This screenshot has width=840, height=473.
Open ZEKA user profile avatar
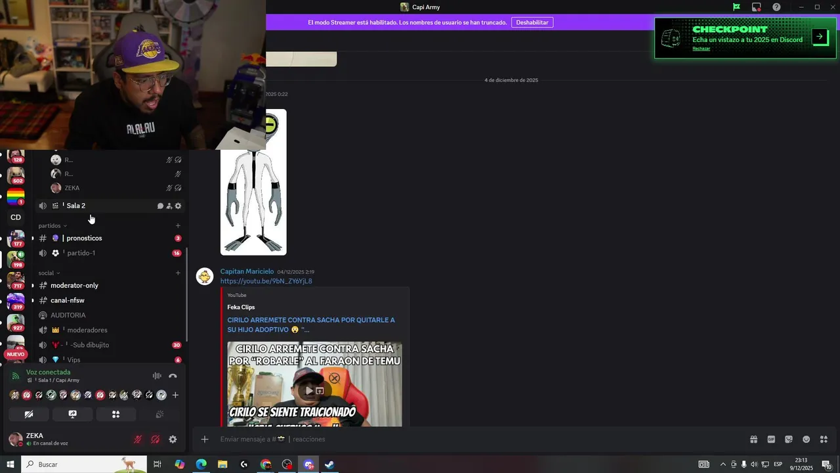point(16,439)
